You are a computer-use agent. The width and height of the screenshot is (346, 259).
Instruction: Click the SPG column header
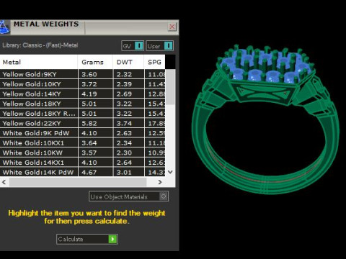click(154, 62)
